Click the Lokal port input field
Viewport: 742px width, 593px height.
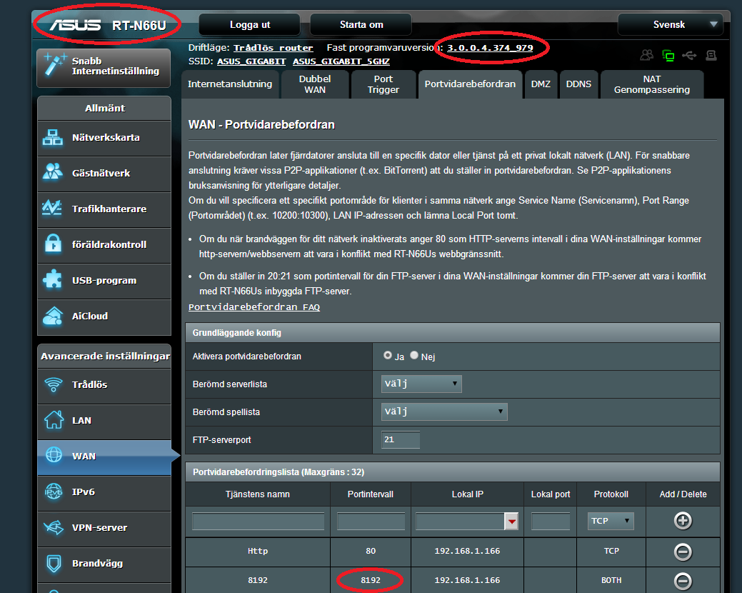point(551,521)
